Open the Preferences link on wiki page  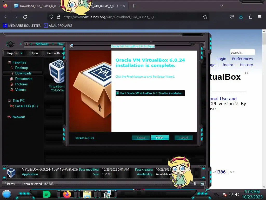pos(242,59)
